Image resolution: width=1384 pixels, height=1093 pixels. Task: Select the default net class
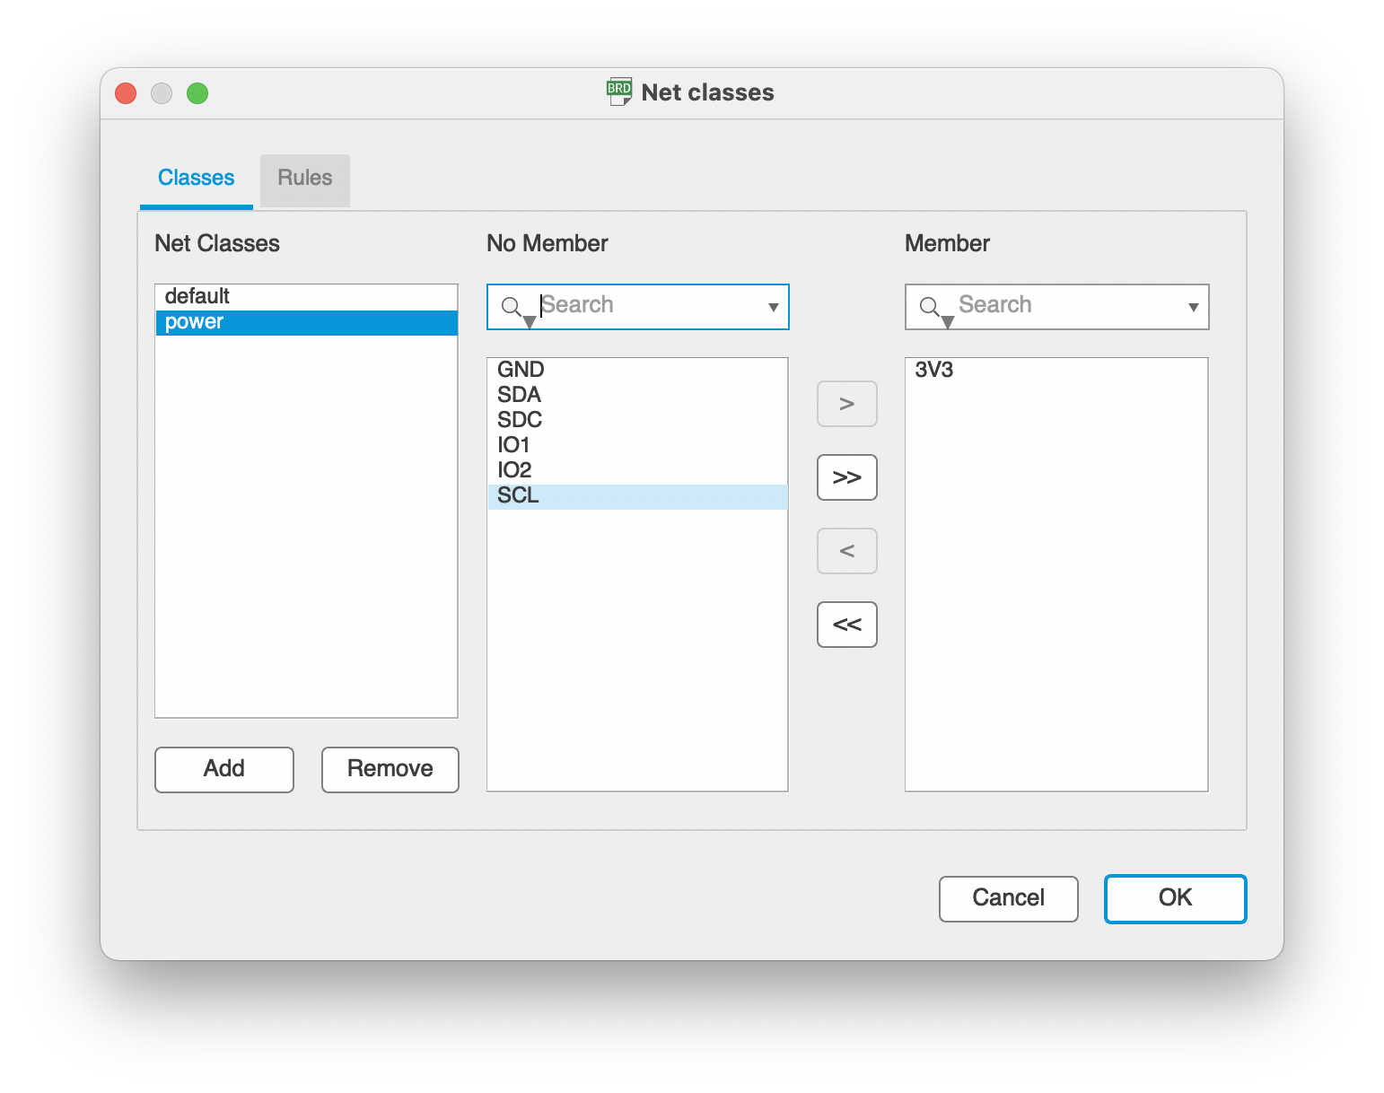pos(306,296)
